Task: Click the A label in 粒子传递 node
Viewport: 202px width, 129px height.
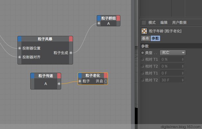Action: [46, 84]
